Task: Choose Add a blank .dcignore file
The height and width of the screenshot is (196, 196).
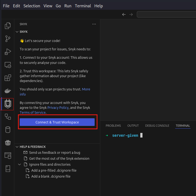Action: tap(51, 176)
